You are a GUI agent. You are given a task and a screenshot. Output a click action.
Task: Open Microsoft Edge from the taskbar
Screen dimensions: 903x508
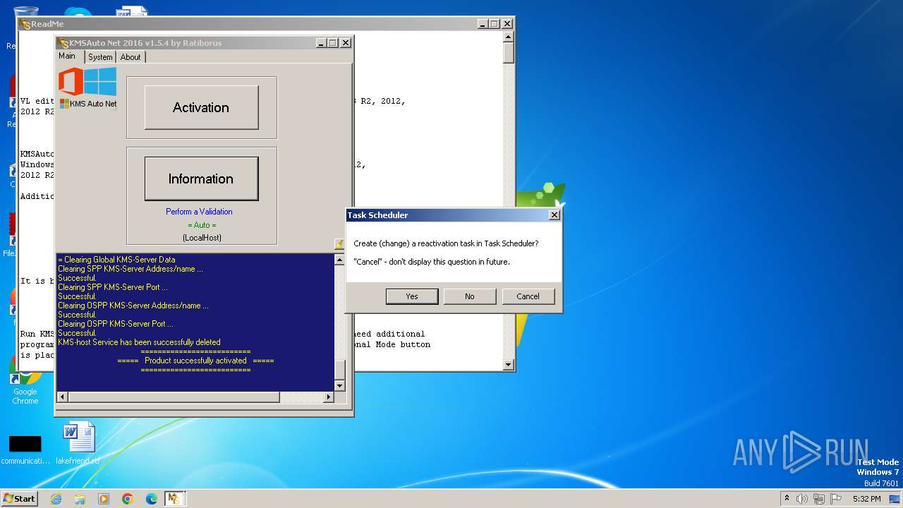(152, 499)
